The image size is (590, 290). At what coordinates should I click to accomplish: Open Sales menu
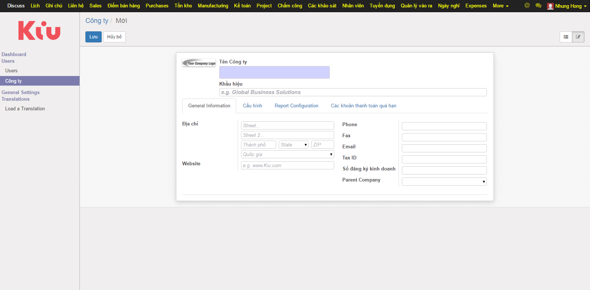tap(95, 6)
